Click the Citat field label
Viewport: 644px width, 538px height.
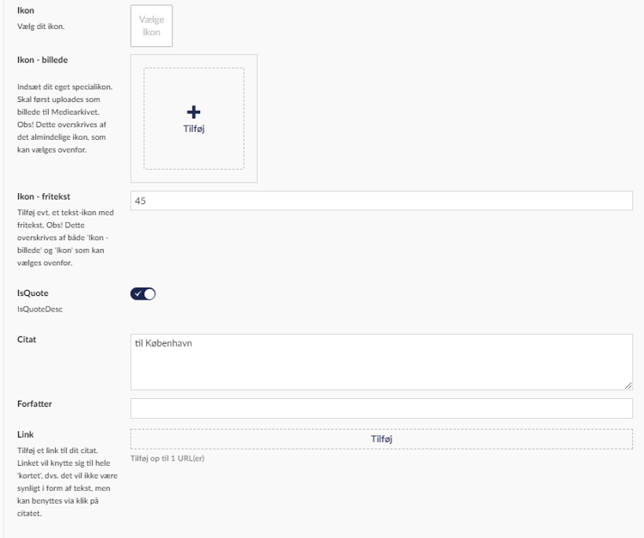[28, 339]
